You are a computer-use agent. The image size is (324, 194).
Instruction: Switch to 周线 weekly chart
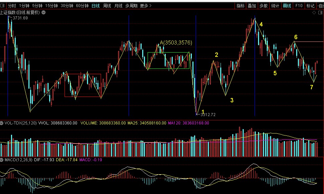tap(107, 6)
